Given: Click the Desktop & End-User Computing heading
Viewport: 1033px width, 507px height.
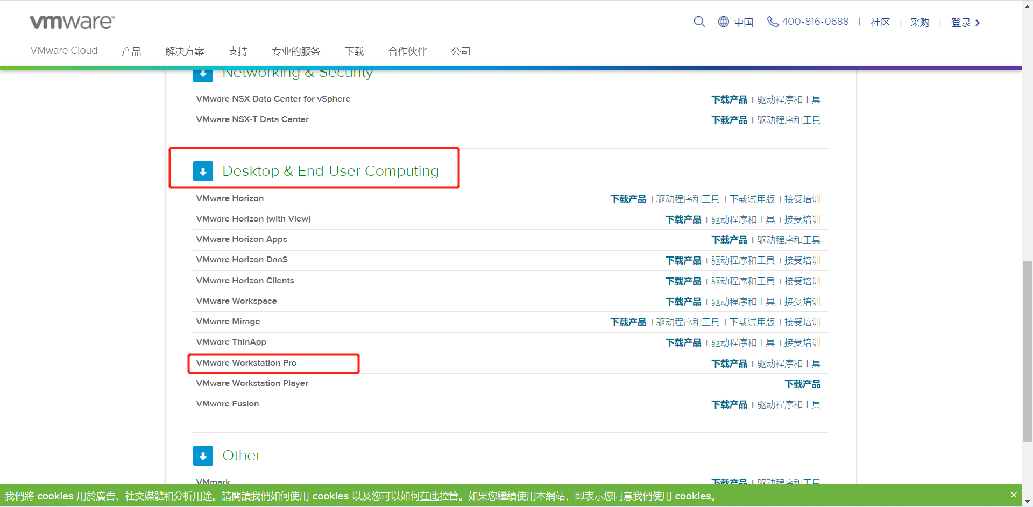Looking at the screenshot, I should click(x=330, y=171).
